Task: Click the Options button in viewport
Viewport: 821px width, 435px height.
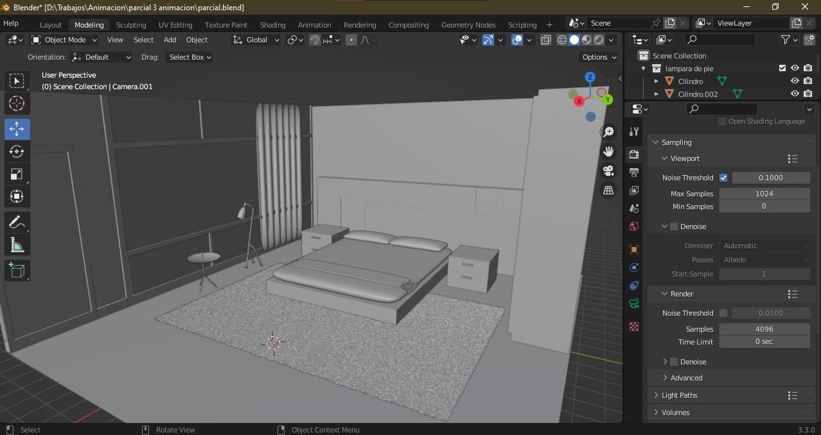Action: 598,57
